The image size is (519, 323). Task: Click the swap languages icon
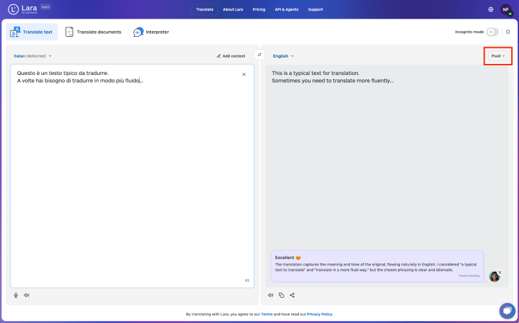pos(259,55)
